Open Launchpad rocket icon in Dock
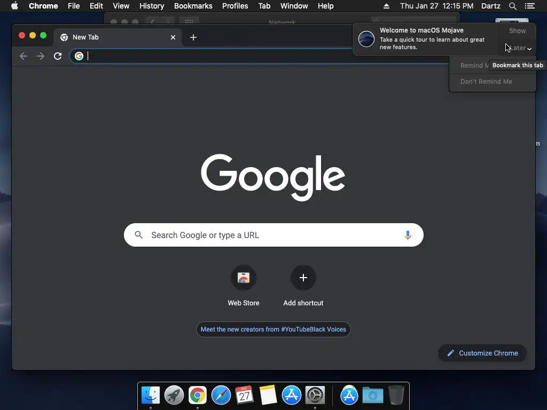This screenshot has height=410, width=547. click(174, 395)
